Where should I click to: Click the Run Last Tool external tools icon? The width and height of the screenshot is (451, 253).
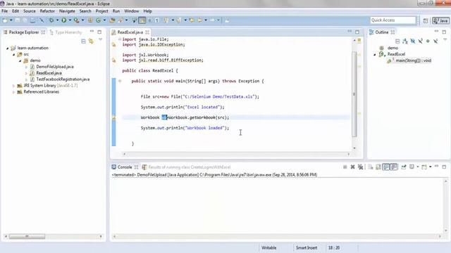click(76, 20)
